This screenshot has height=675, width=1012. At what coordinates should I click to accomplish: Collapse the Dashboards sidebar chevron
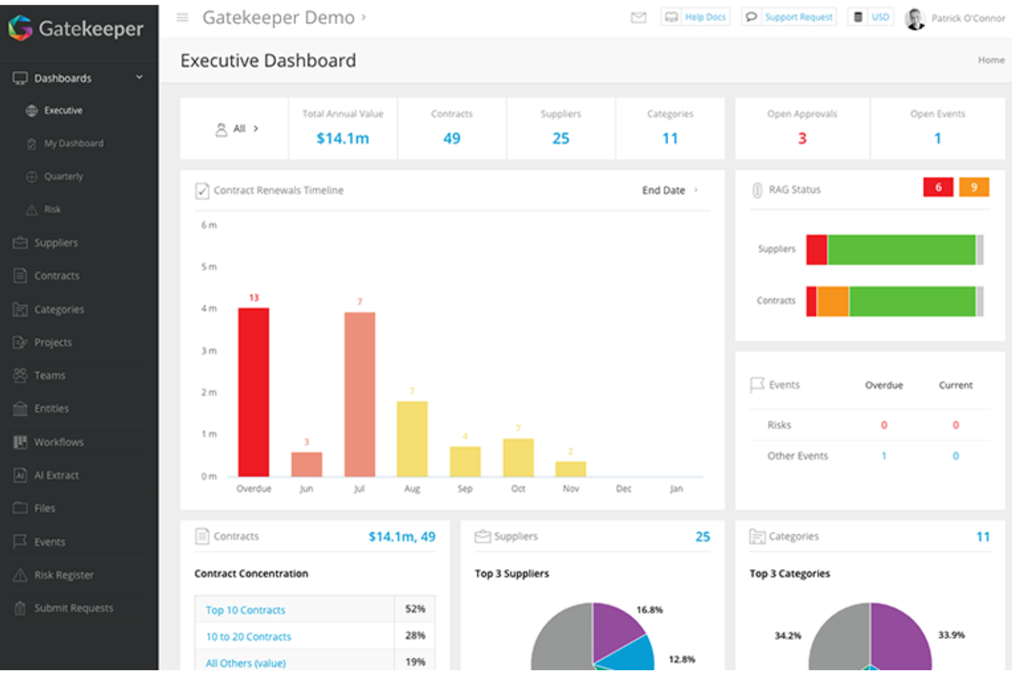tap(139, 77)
